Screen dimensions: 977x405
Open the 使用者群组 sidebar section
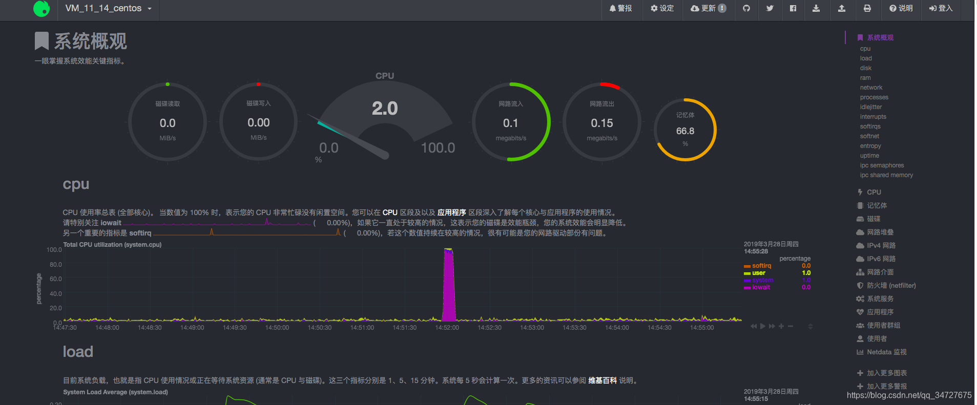[x=878, y=326]
